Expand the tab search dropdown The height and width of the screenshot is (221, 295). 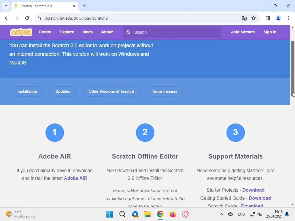click(x=6, y=6)
